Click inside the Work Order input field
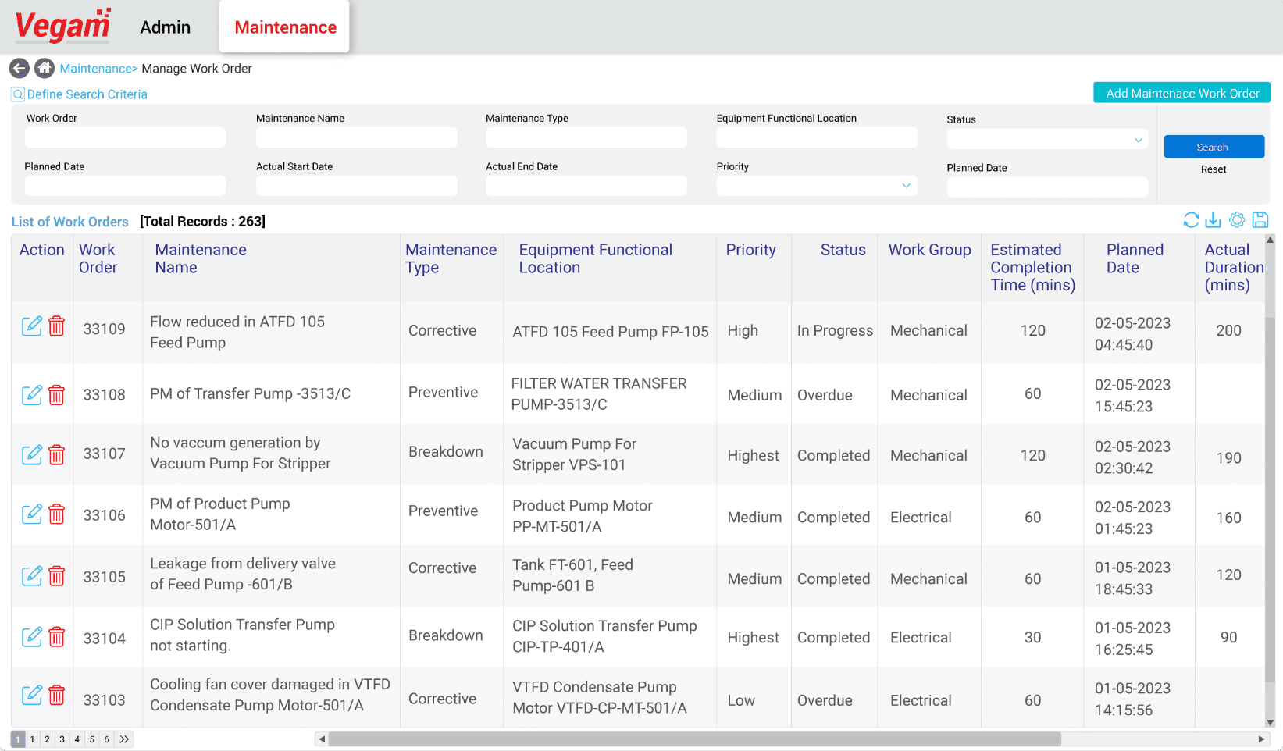The height and width of the screenshot is (751, 1283). pyautogui.click(x=125, y=137)
